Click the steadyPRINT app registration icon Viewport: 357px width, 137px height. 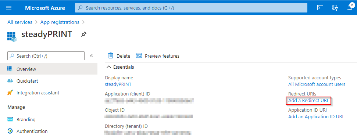(12, 36)
